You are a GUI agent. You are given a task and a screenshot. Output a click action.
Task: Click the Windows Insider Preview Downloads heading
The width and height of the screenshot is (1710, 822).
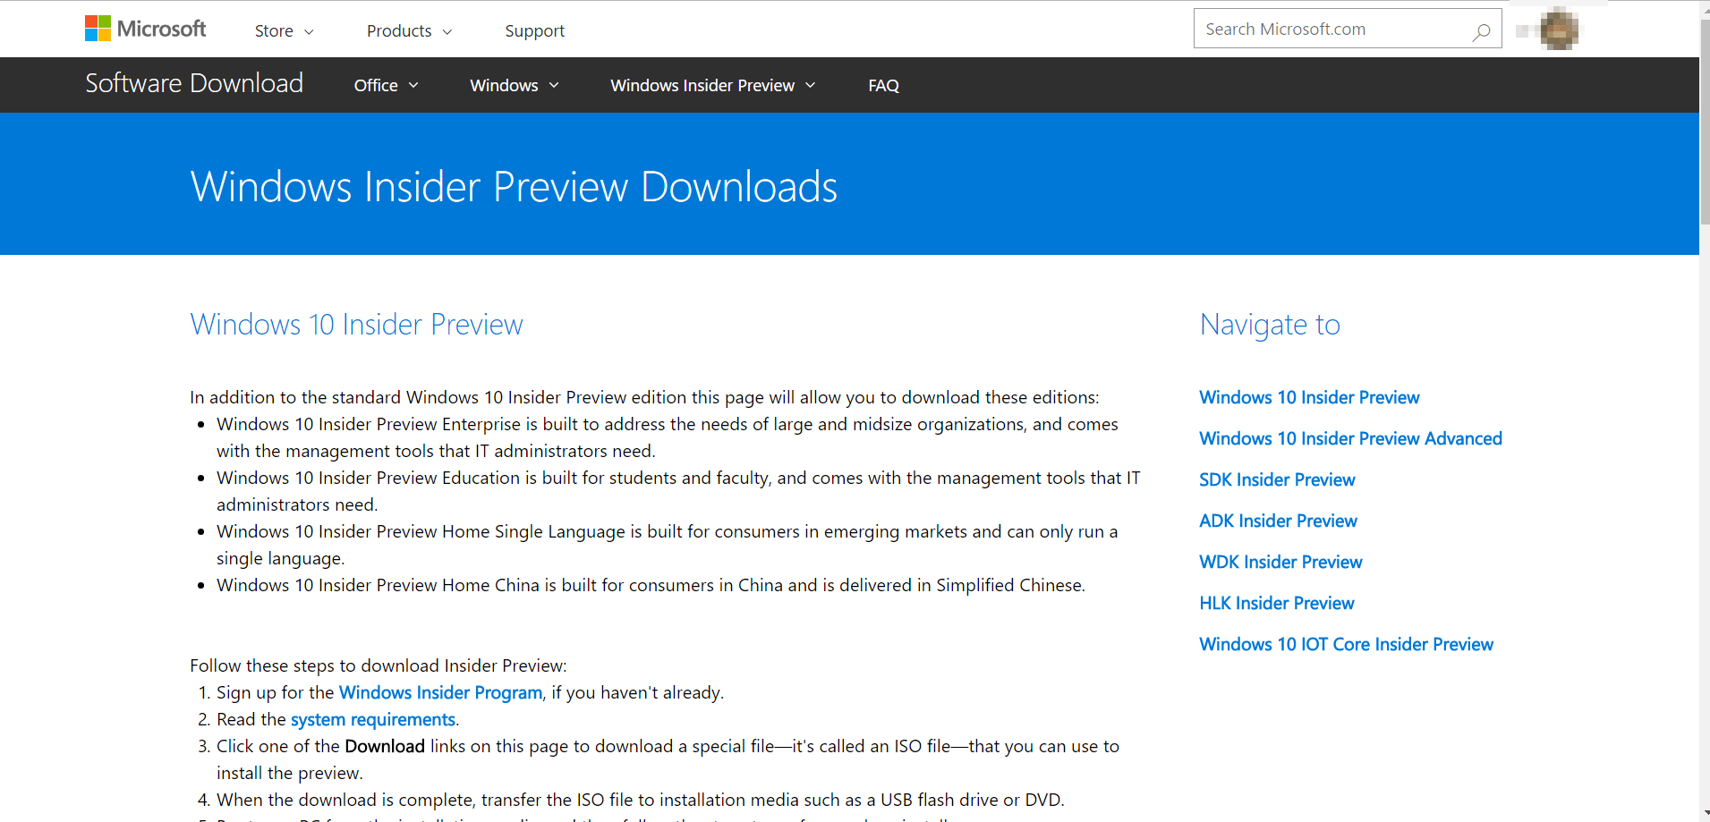click(514, 187)
